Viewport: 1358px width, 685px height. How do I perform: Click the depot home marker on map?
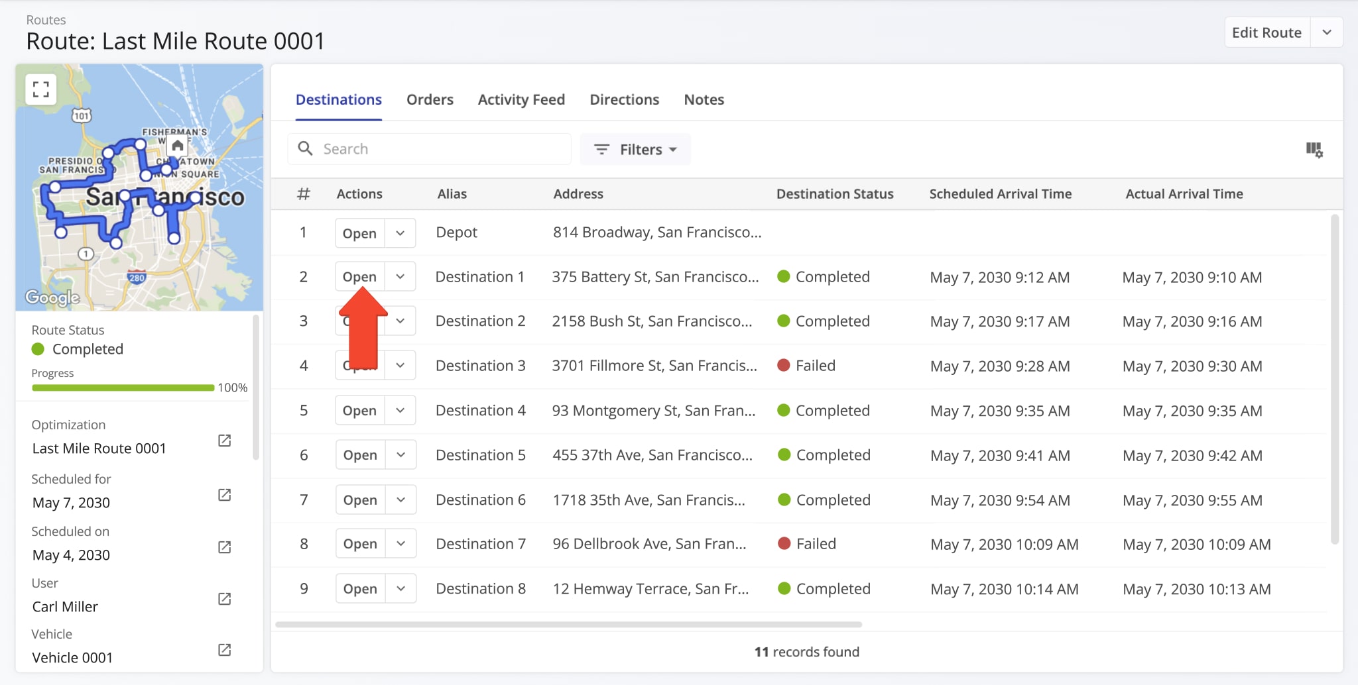click(177, 146)
